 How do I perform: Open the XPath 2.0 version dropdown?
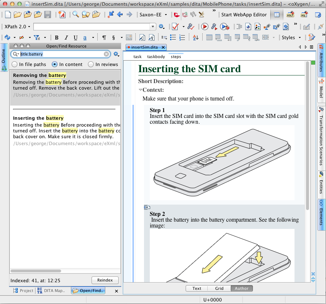point(17,26)
